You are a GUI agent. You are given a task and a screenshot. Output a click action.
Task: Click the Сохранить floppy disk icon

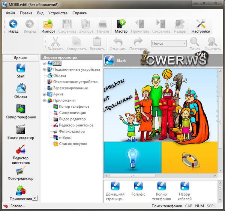click(67, 24)
